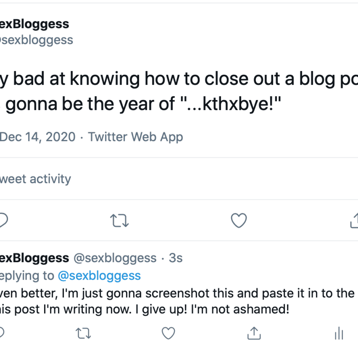Click the gray @sexbloggess handle in reply

[115, 258]
